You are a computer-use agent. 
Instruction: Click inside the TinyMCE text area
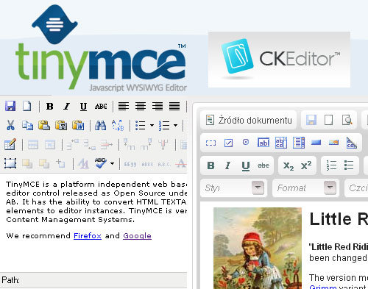click(93, 223)
